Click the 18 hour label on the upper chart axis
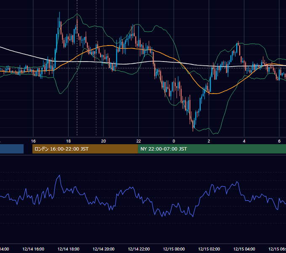 (69, 141)
